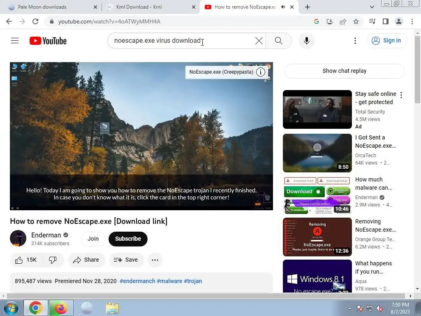Reload the YouTube page

35,21
